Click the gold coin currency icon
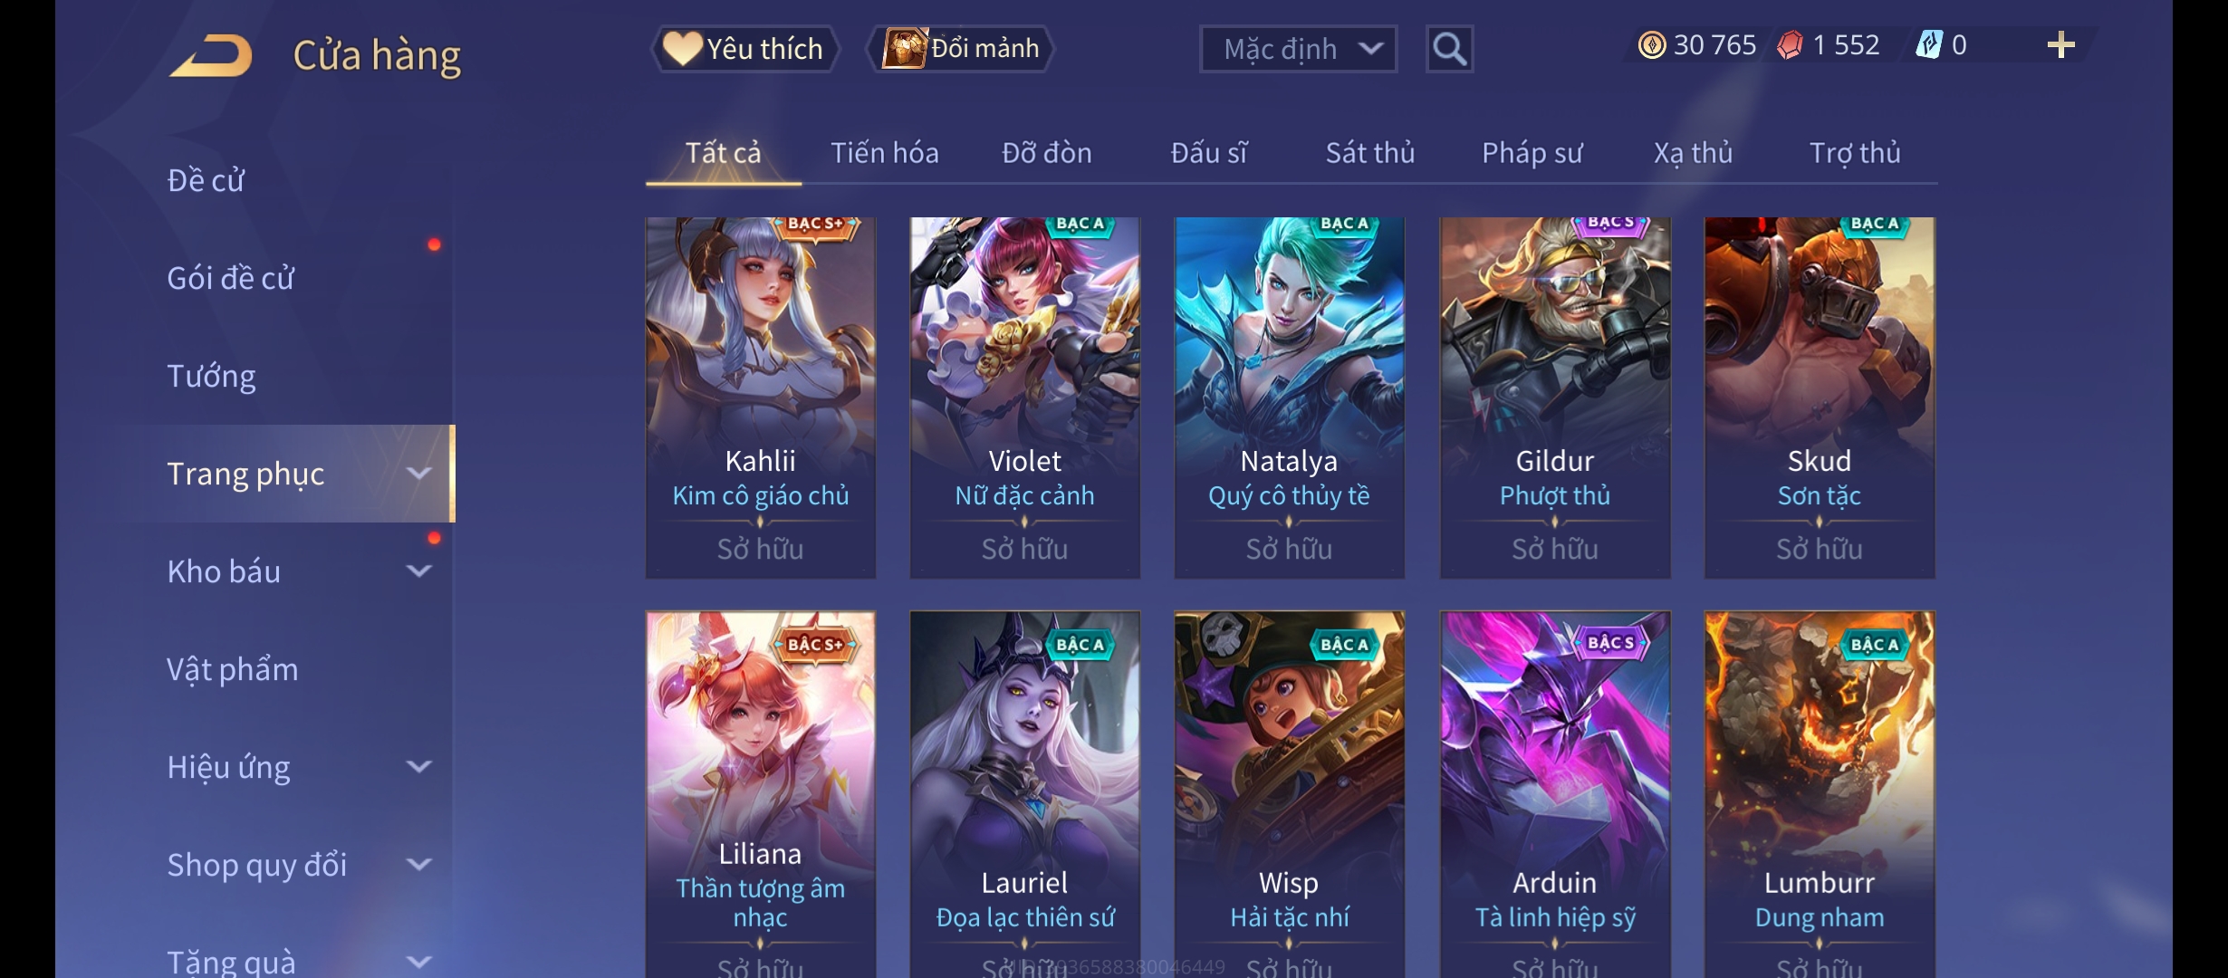The image size is (2228, 978). tap(1651, 45)
